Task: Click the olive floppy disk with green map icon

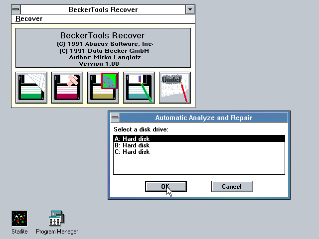Action: click(x=103, y=88)
